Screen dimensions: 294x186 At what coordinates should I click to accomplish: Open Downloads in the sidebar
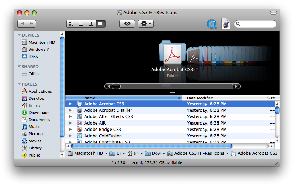click(36, 113)
